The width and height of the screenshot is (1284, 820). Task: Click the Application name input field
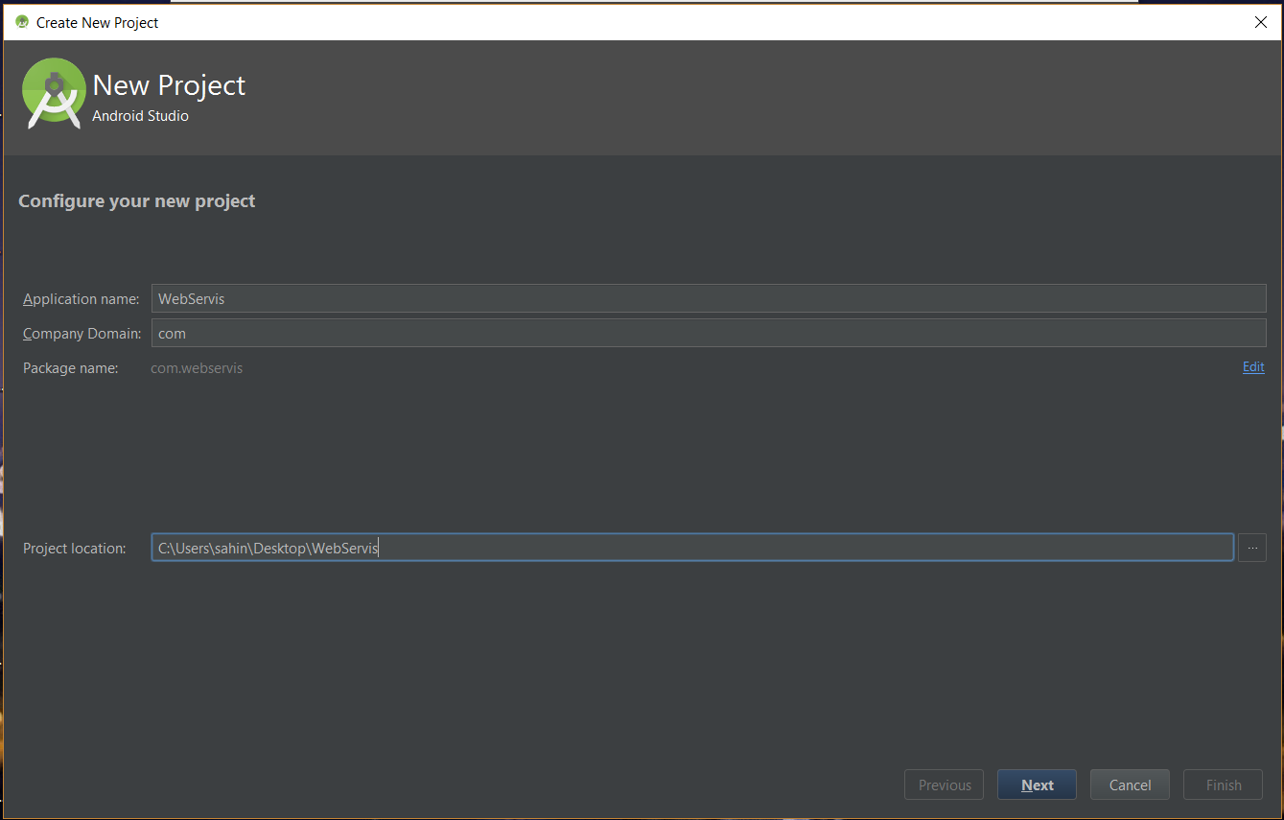(709, 298)
